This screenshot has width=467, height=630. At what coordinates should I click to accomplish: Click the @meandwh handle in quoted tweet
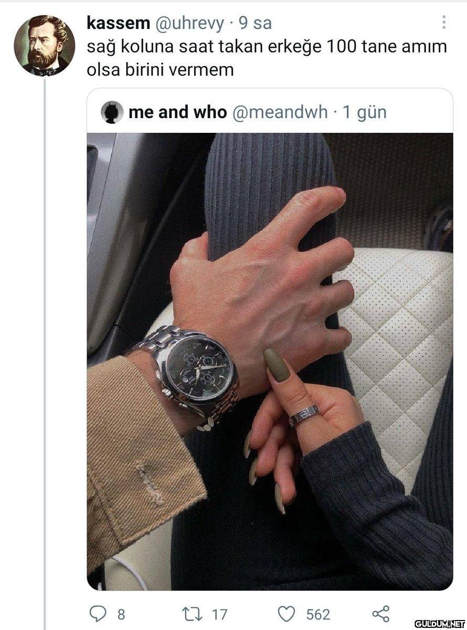coord(280,112)
